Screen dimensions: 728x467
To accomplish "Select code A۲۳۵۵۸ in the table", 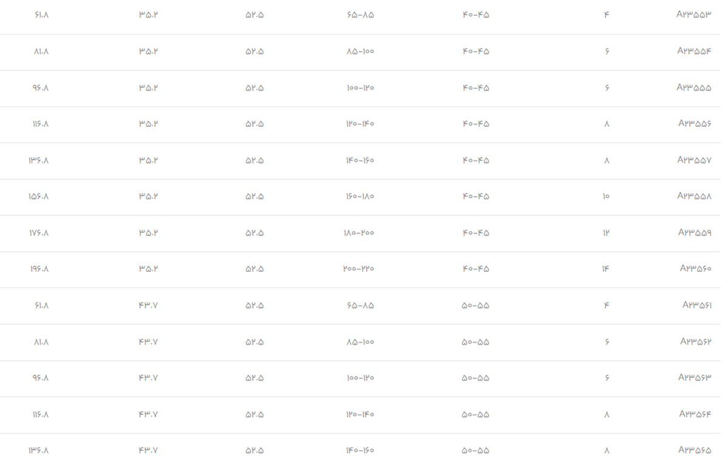I will [694, 197].
